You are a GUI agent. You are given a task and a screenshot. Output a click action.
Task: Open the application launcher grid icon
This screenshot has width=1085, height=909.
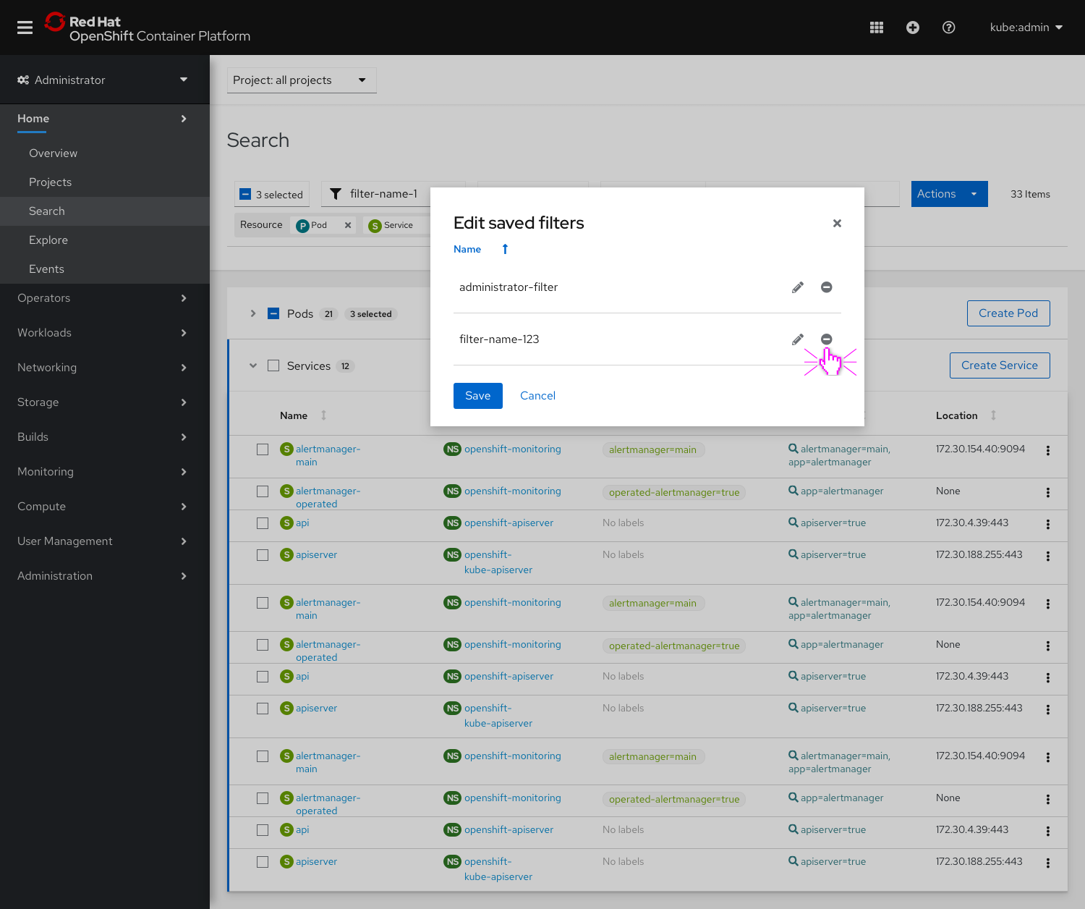coord(877,28)
